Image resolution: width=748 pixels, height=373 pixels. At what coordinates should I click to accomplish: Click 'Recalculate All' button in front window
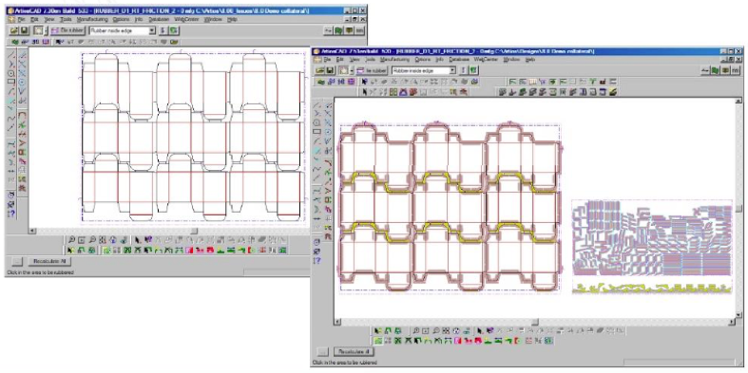(354, 352)
